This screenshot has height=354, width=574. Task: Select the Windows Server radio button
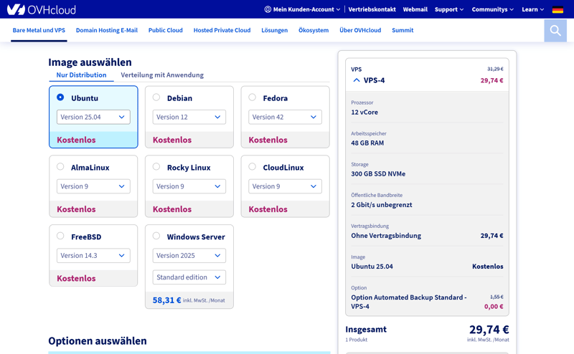click(156, 236)
